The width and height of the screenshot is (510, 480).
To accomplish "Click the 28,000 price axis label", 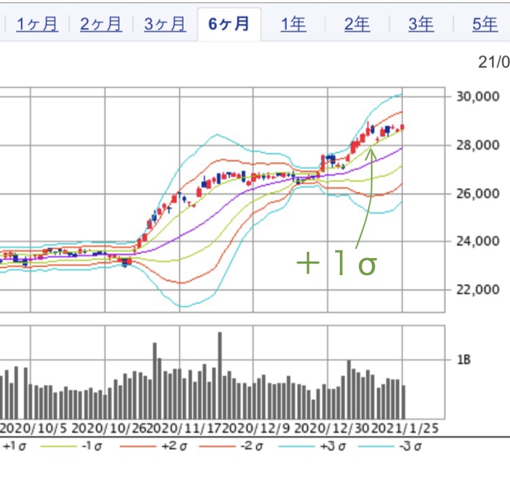I will click(478, 145).
